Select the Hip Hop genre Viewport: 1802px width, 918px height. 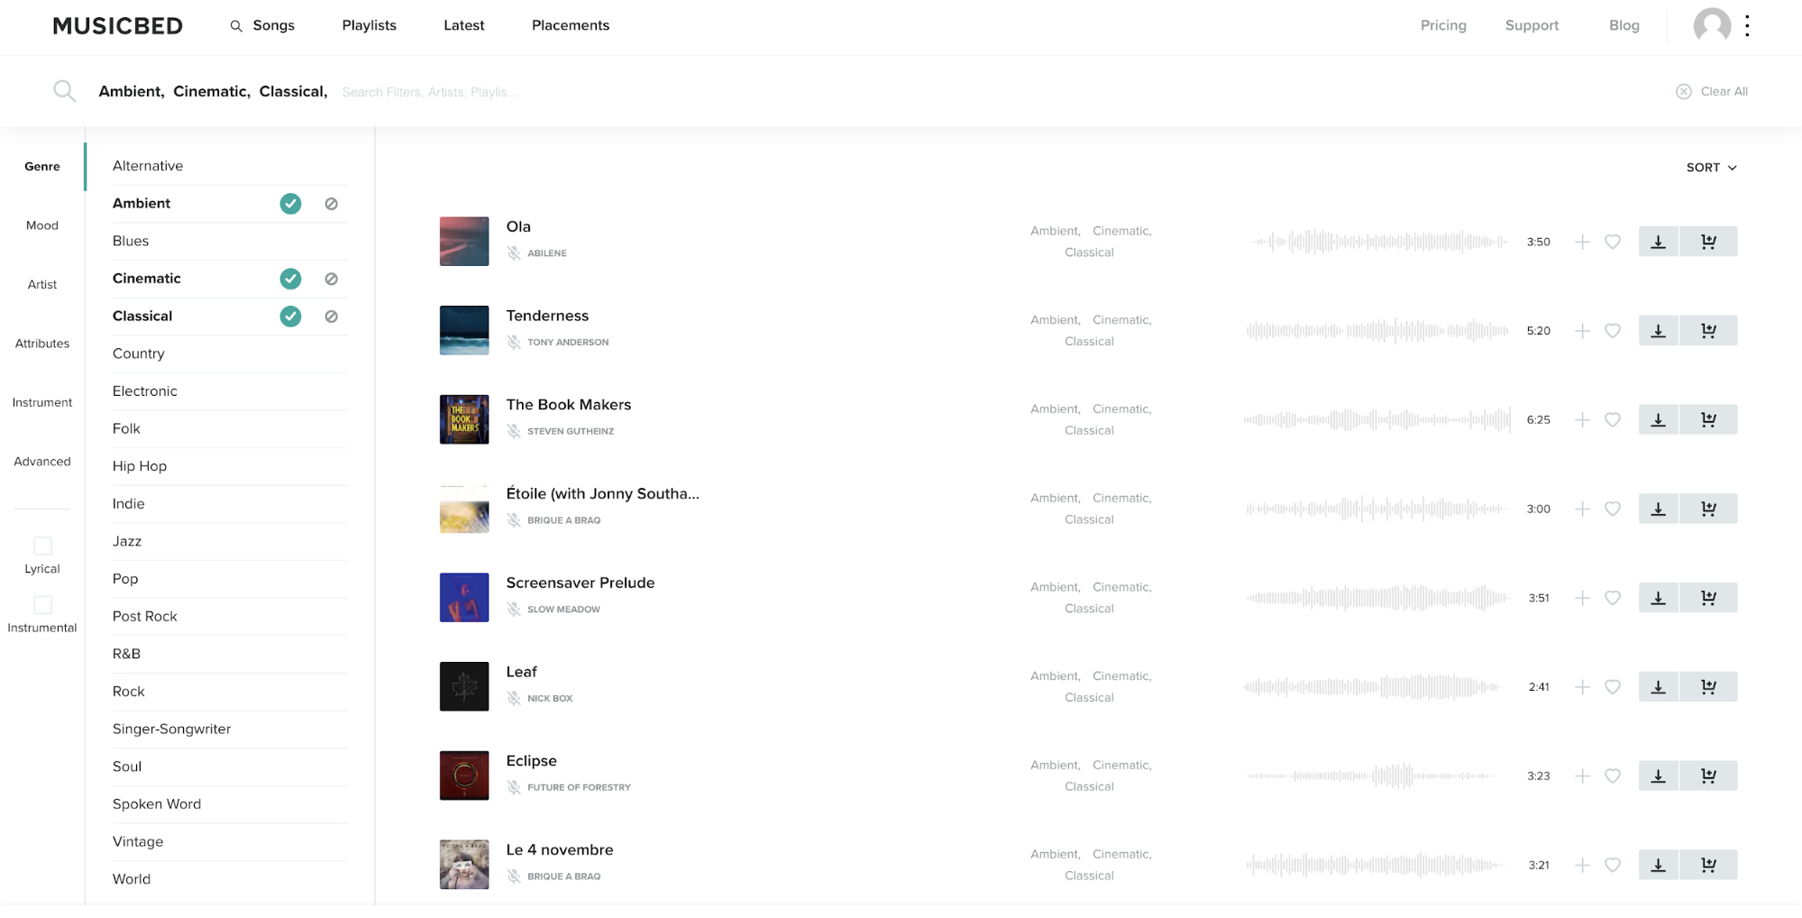click(x=229, y=466)
